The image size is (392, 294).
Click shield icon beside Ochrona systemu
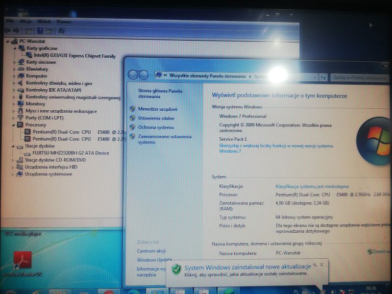tap(132, 127)
